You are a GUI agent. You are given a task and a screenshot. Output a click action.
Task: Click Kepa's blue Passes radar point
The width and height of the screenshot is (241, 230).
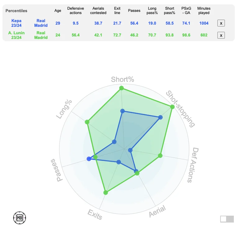pyautogui.click(x=89, y=159)
